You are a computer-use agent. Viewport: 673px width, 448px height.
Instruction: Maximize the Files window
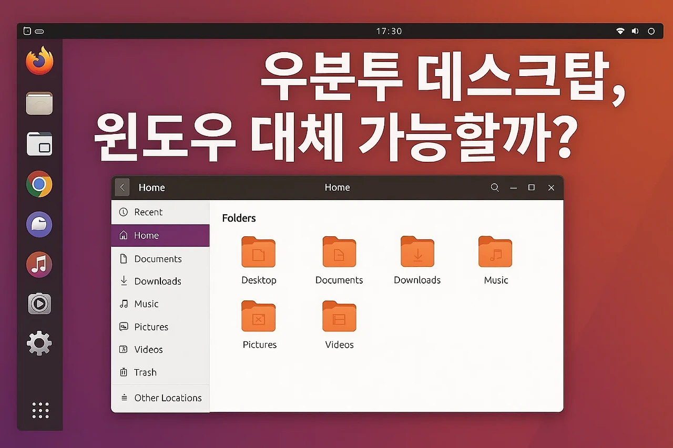532,187
